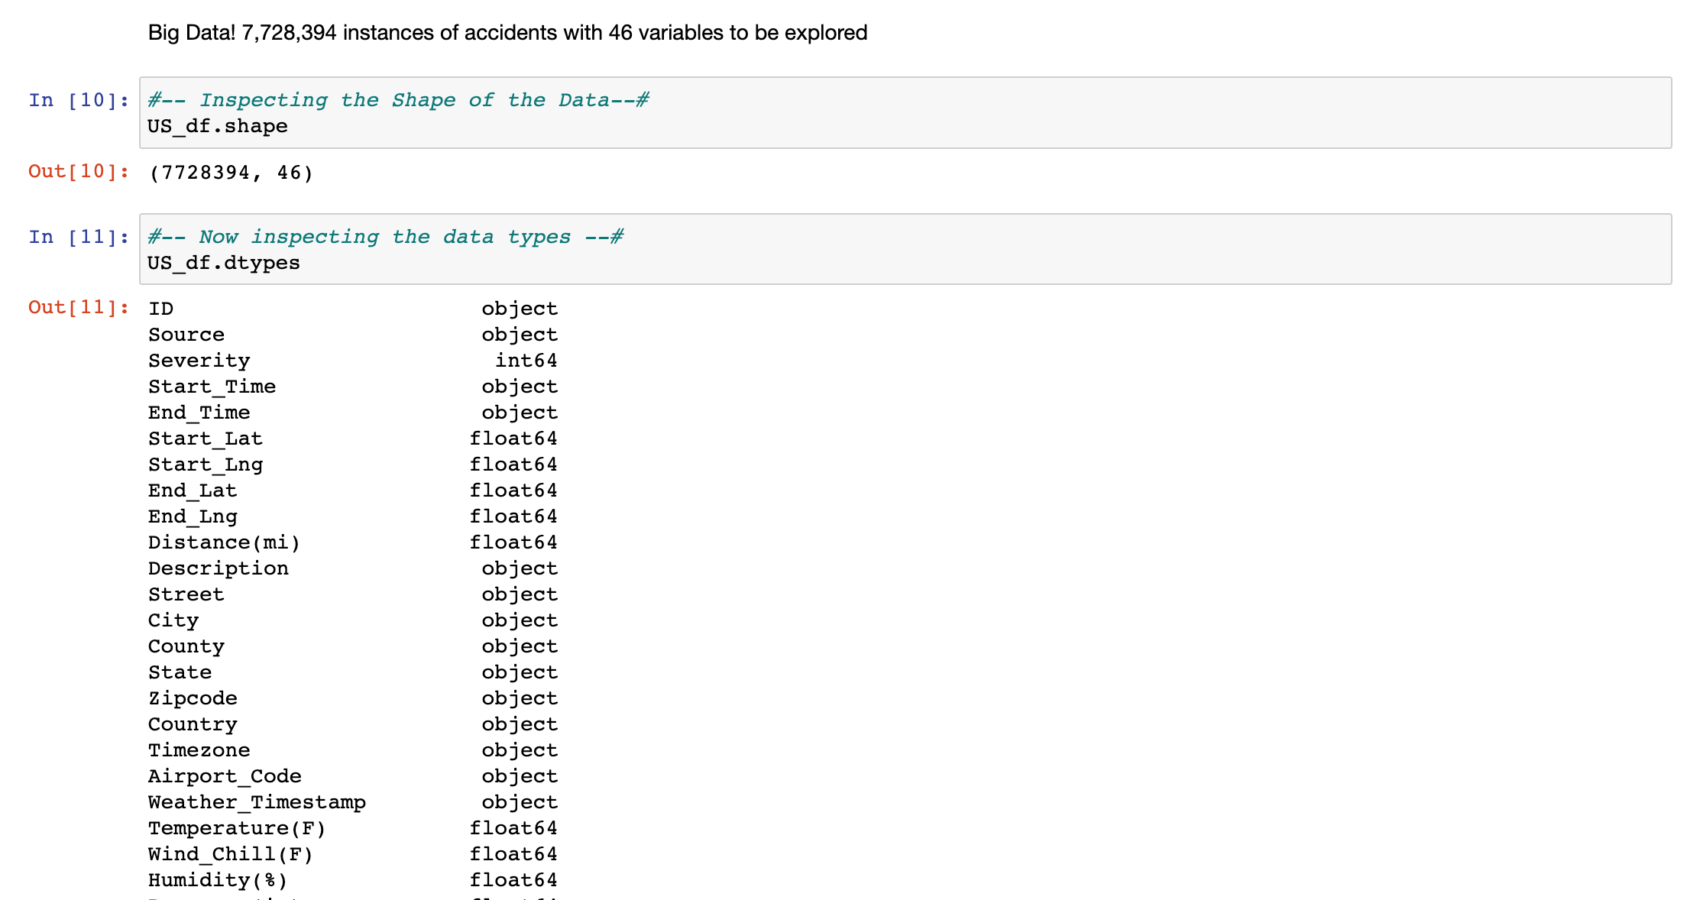Click the Severity row in dtypes output
This screenshot has width=1687, height=900.
pyautogui.click(x=199, y=361)
